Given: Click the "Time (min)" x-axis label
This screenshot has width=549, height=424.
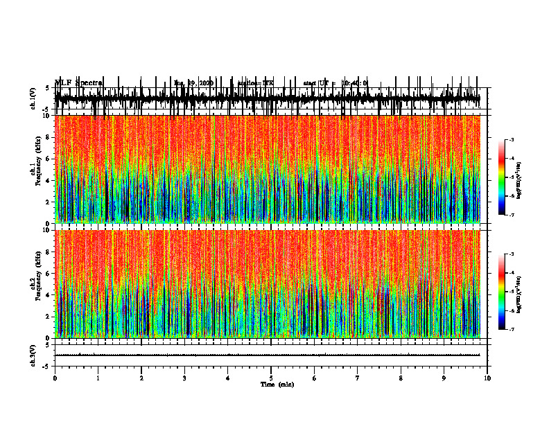Looking at the screenshot, I should coord(277,385).
